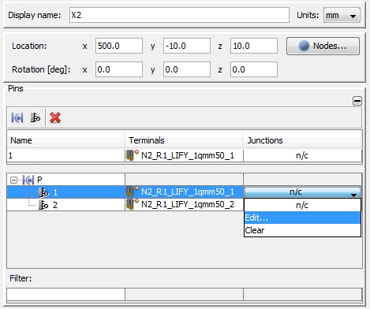The height and width of the screenshot is (309, 370).
Task: Click connector icon beside P node
Action: coord(28,180)
